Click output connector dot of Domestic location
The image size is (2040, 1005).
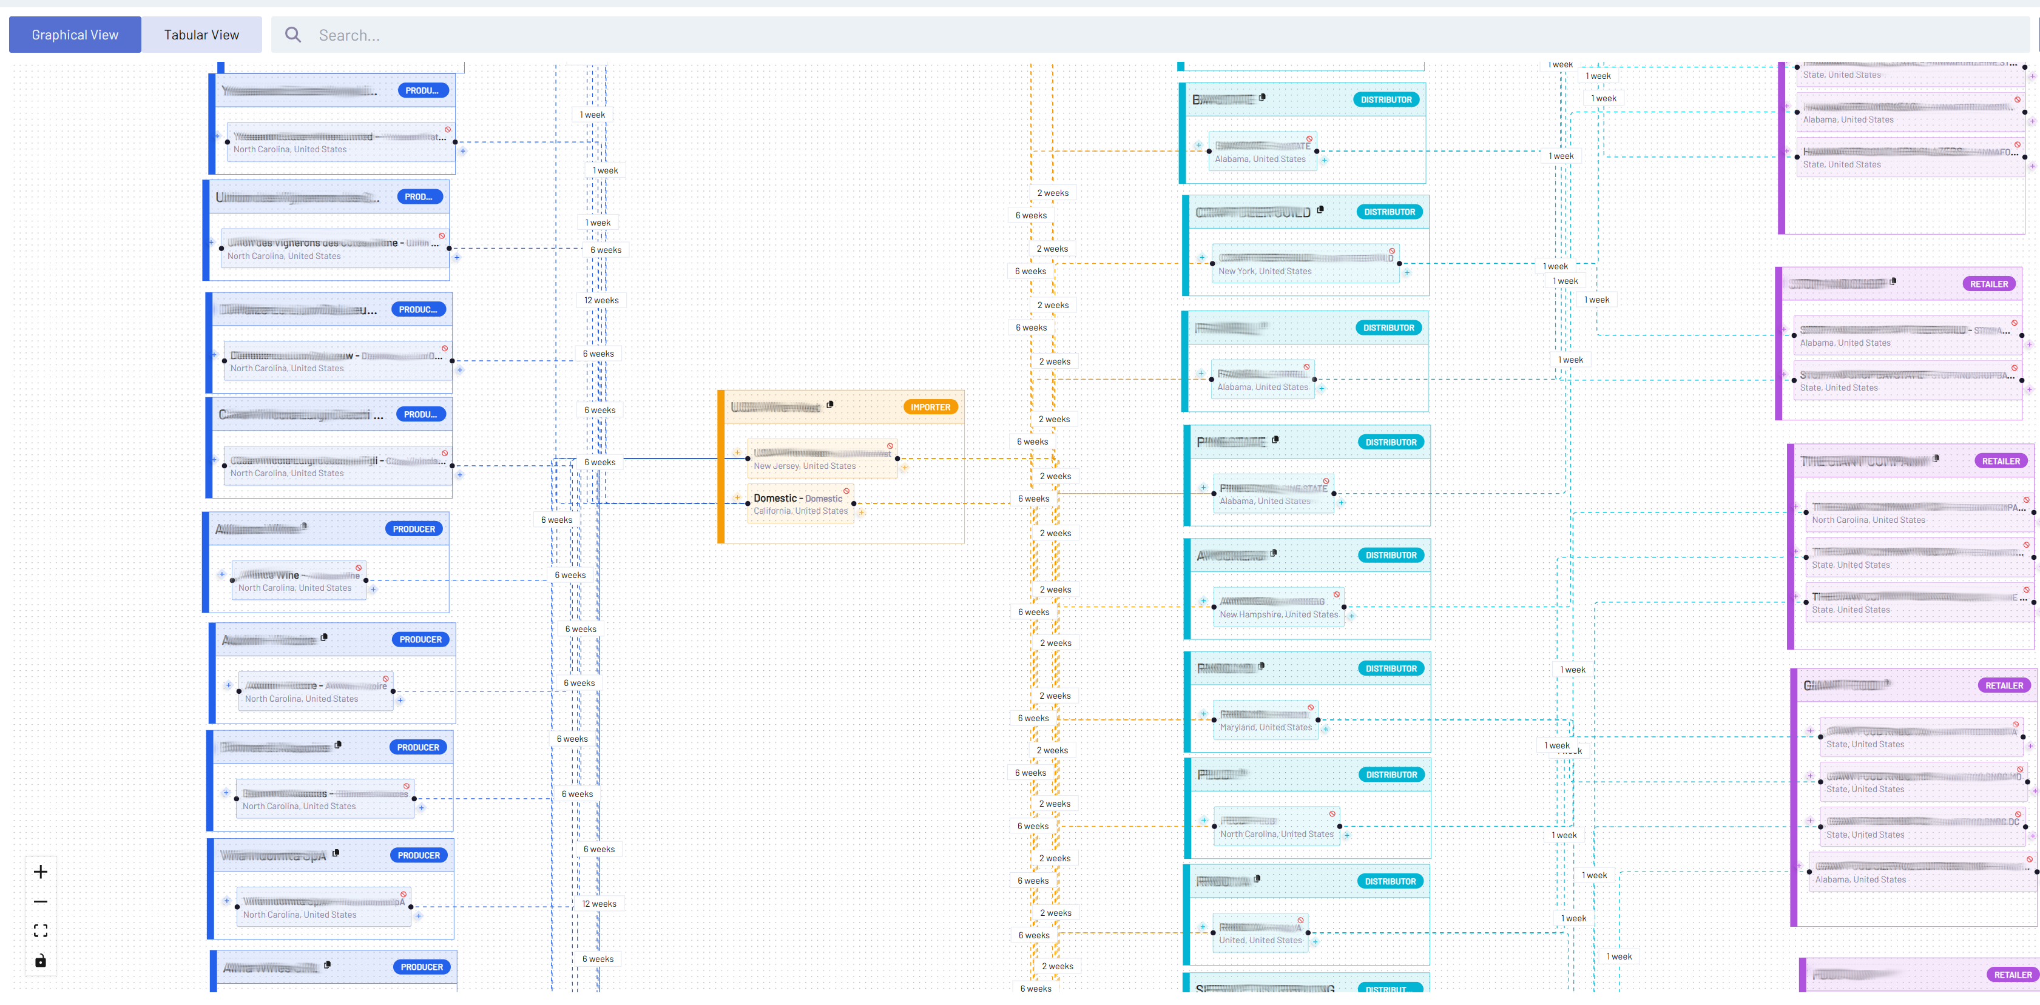coord(854,503)
